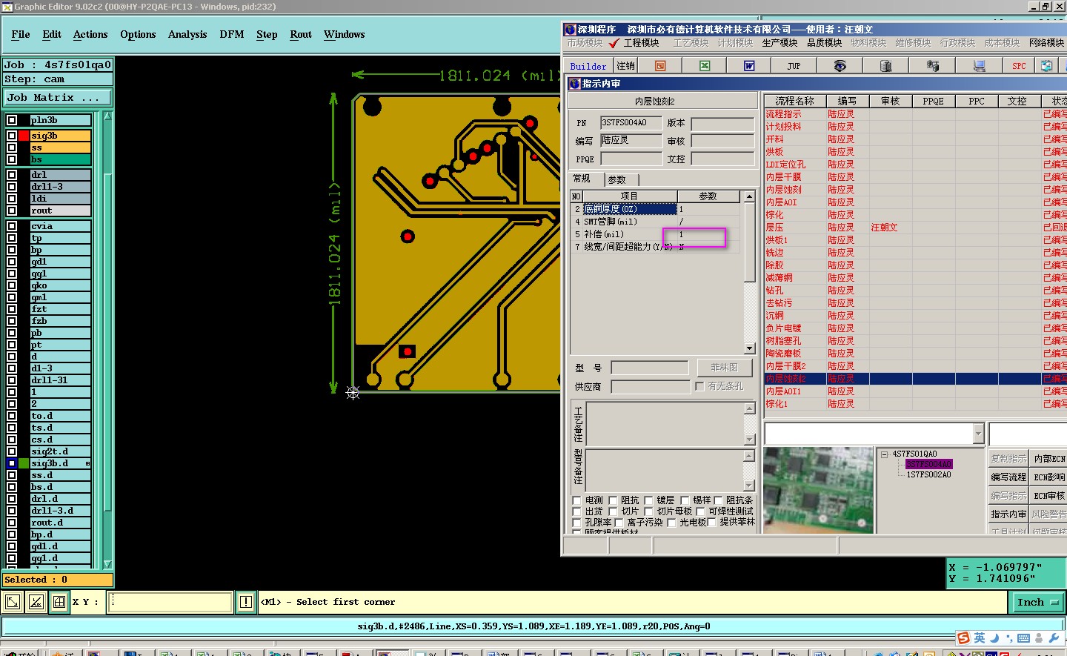Screen dimensions: 1067x656
Task: Toggle visibility box for layer sig3b
Action: pyautogui.click(x=12, y=136)
